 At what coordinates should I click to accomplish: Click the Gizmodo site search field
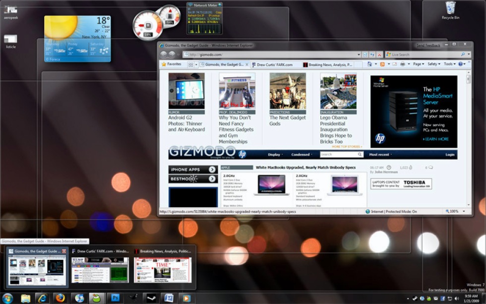(341, 154)
